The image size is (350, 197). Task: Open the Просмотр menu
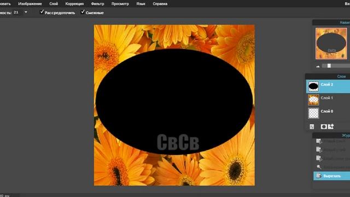pyautogui.click(x=120, y=4)
